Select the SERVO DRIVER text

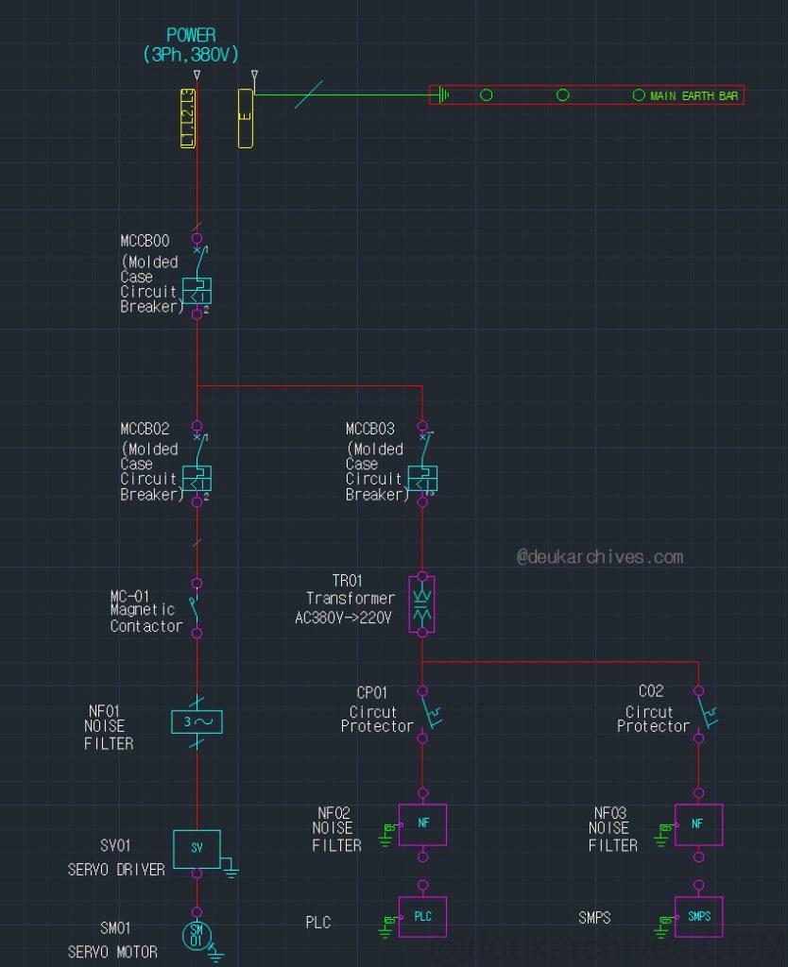pos(116,870)
